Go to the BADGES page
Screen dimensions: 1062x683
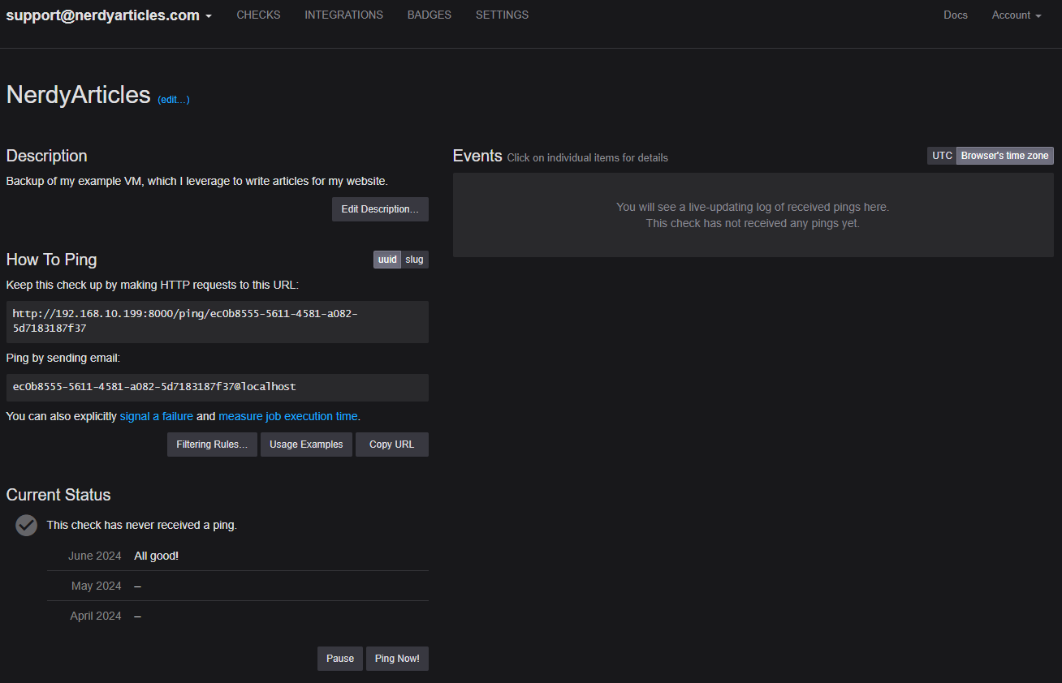(429, 15)
